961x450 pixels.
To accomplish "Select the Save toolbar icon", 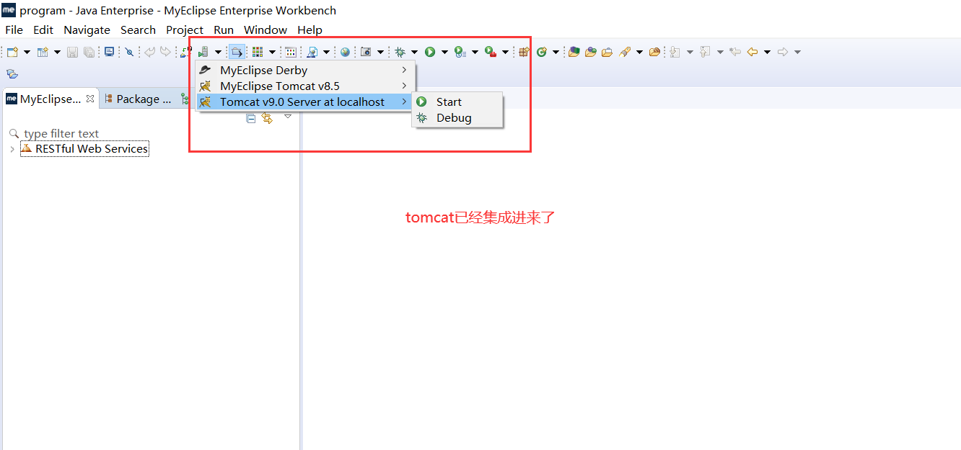I will click(71, 51).
